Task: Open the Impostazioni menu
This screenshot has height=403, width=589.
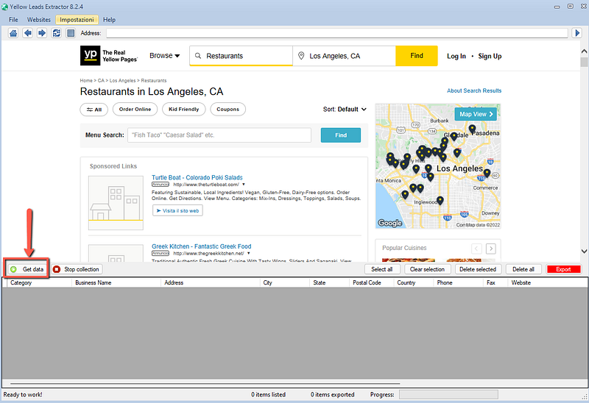Action: (x=77, y=20)
